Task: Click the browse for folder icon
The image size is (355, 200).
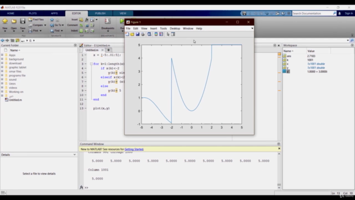Action: 17,41
